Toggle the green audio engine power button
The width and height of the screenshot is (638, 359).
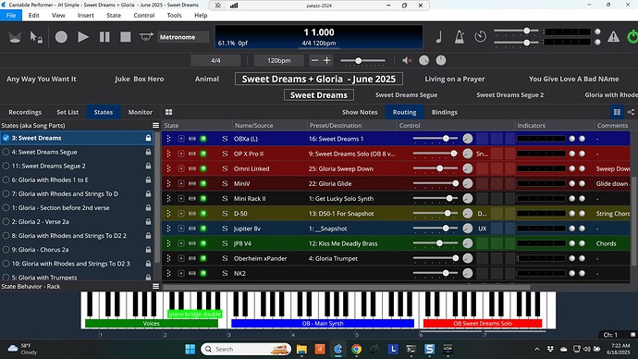pyautogui.click(x=632, y=37)
